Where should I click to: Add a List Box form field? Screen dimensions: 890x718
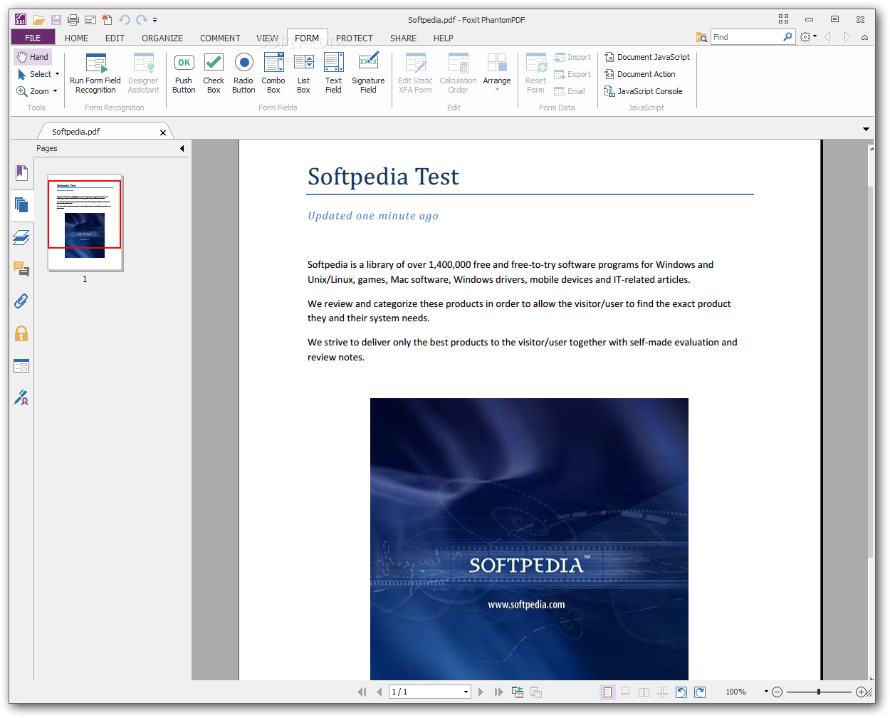[x=303, y=73]
